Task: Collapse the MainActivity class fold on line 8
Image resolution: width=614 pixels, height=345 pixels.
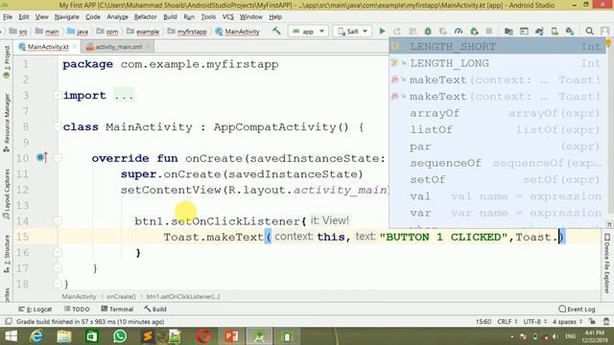Action: [x=58, y=126]
